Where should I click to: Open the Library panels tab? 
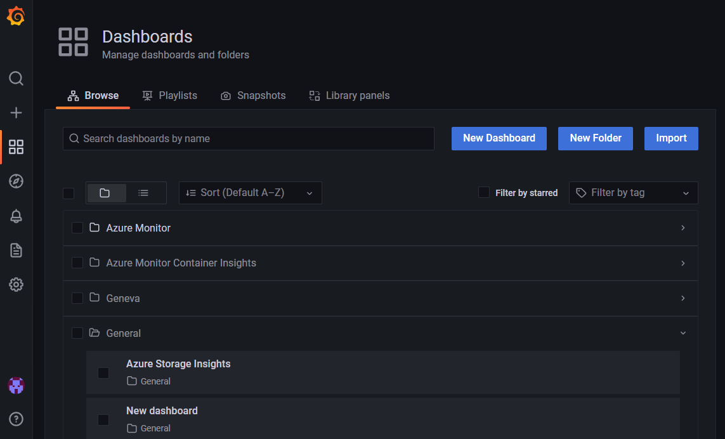pos(349,96)
